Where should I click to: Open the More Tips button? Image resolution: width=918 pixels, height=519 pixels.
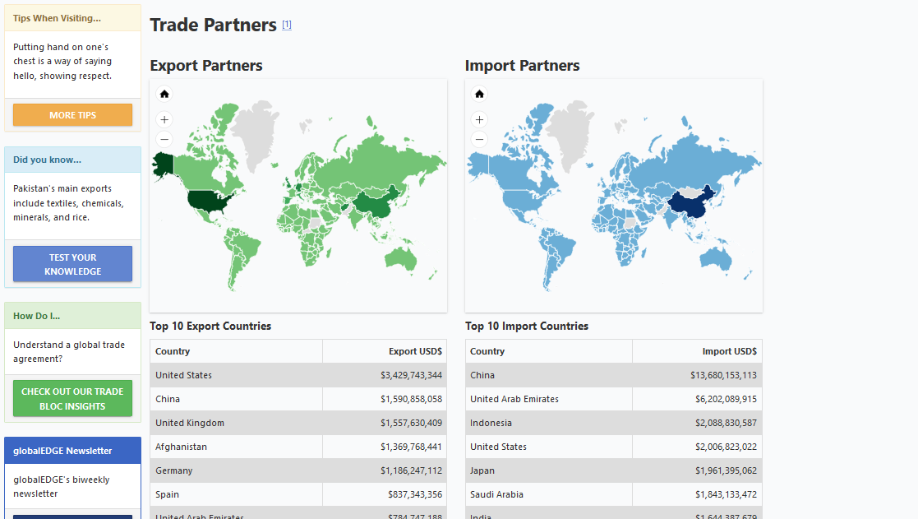pos(72,115)
